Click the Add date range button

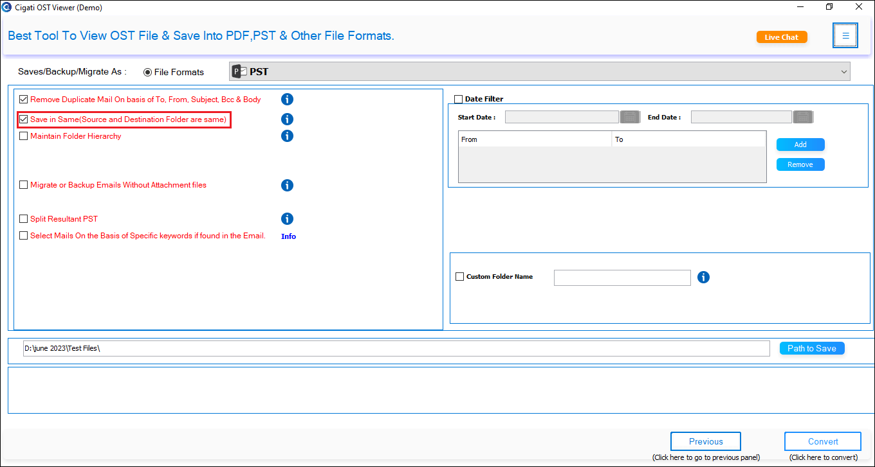pos(800,145)
